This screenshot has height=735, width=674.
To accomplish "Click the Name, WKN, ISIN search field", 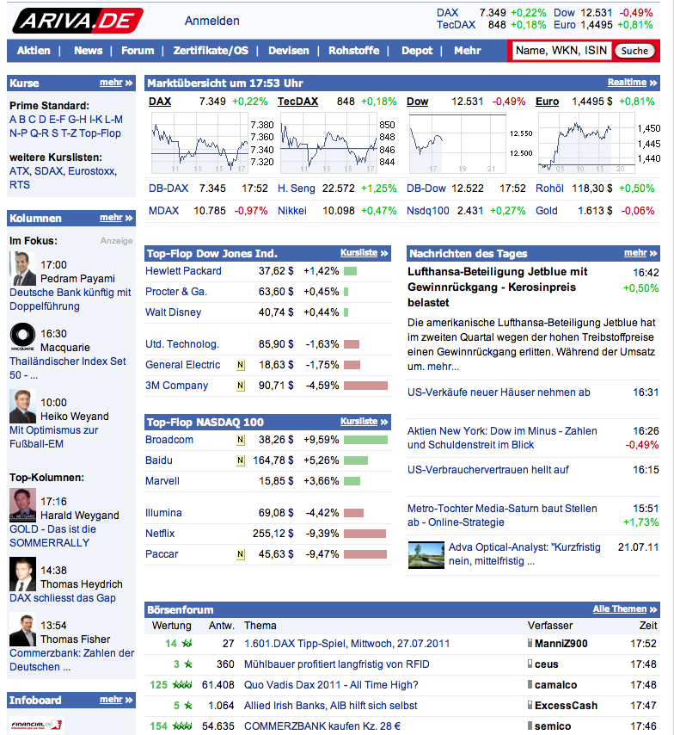I will 561,51.
